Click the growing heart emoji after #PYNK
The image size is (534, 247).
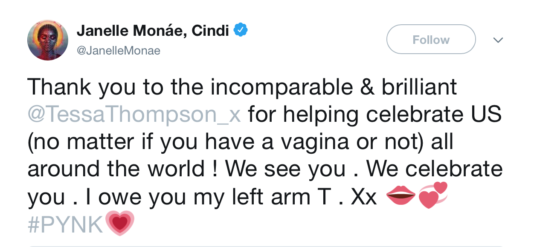click(x=119, y=223)
